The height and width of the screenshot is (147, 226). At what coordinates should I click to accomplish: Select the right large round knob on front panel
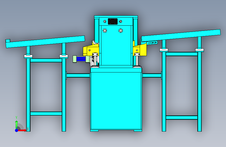[x=121, y=31]
